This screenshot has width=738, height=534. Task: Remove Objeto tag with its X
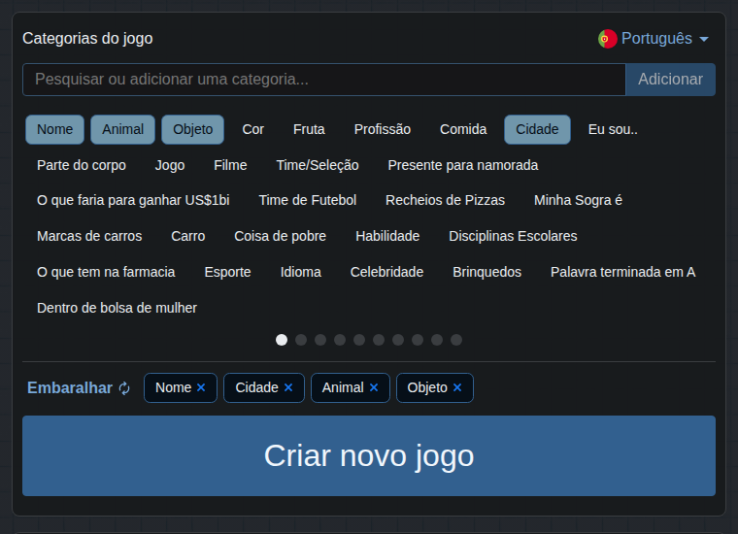tap(457, 387)
